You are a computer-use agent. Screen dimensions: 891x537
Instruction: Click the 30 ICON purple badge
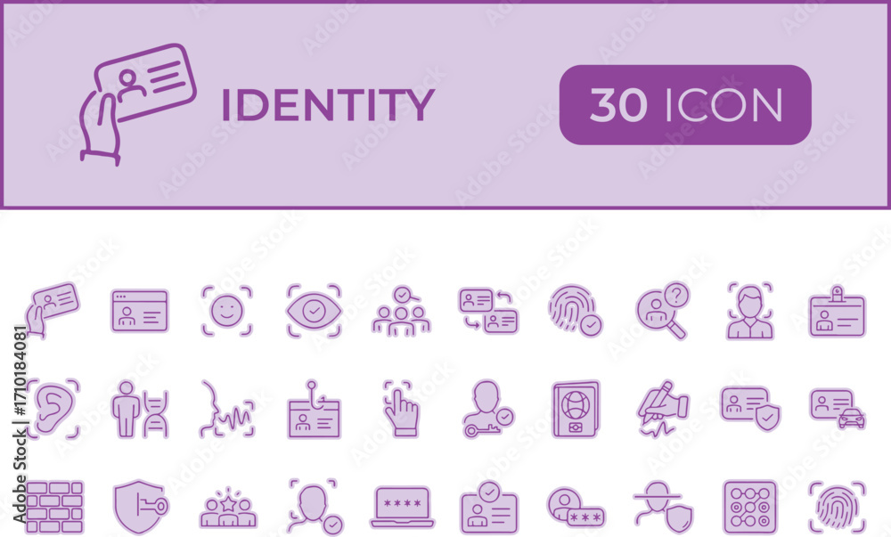[685, 104]
